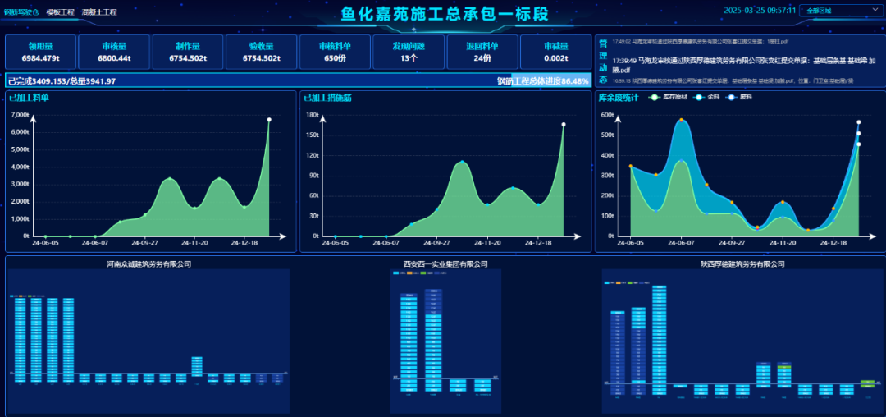Open the 制作量 statistic card
Screen dimensions: 886x417
coord(188,52)
